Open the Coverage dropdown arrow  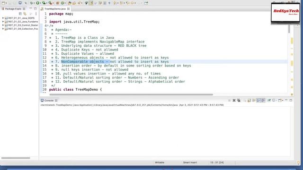[47, 3]
